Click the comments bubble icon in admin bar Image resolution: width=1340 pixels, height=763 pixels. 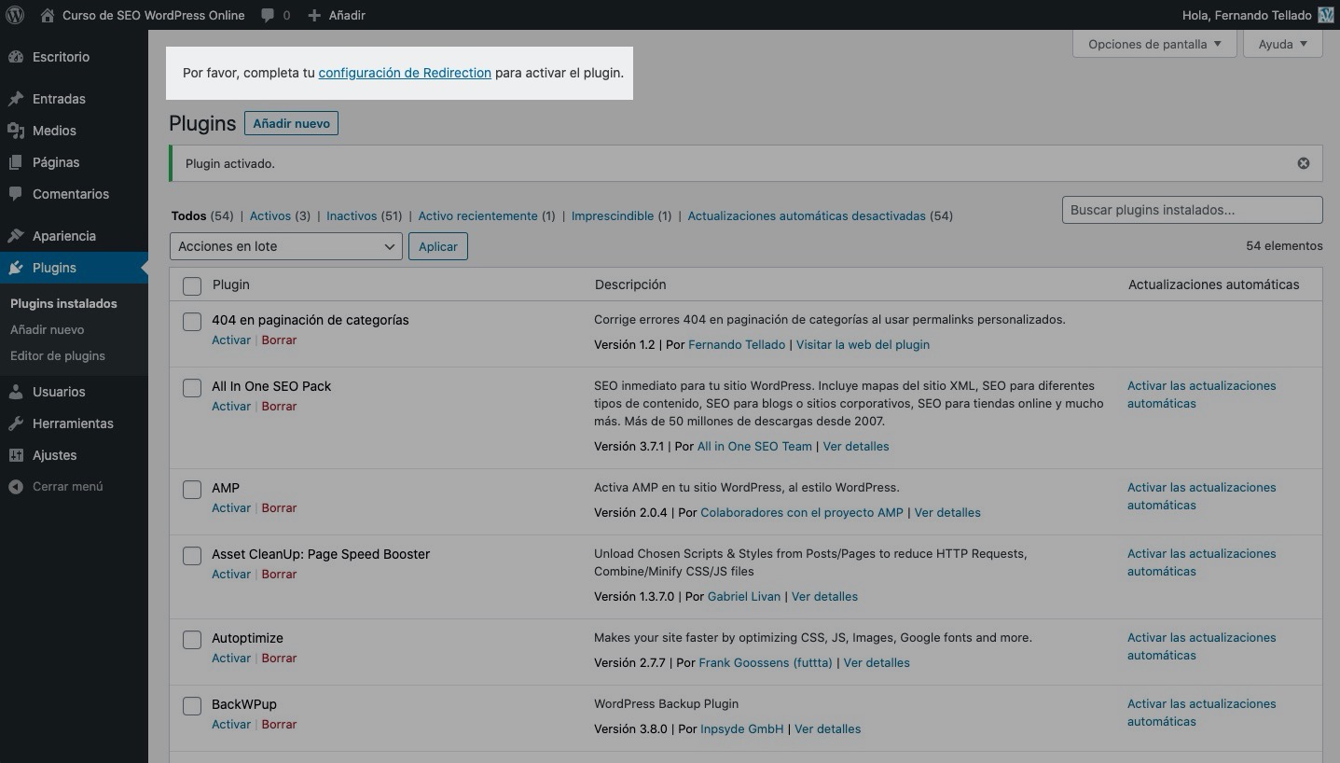tap(268, 15)
